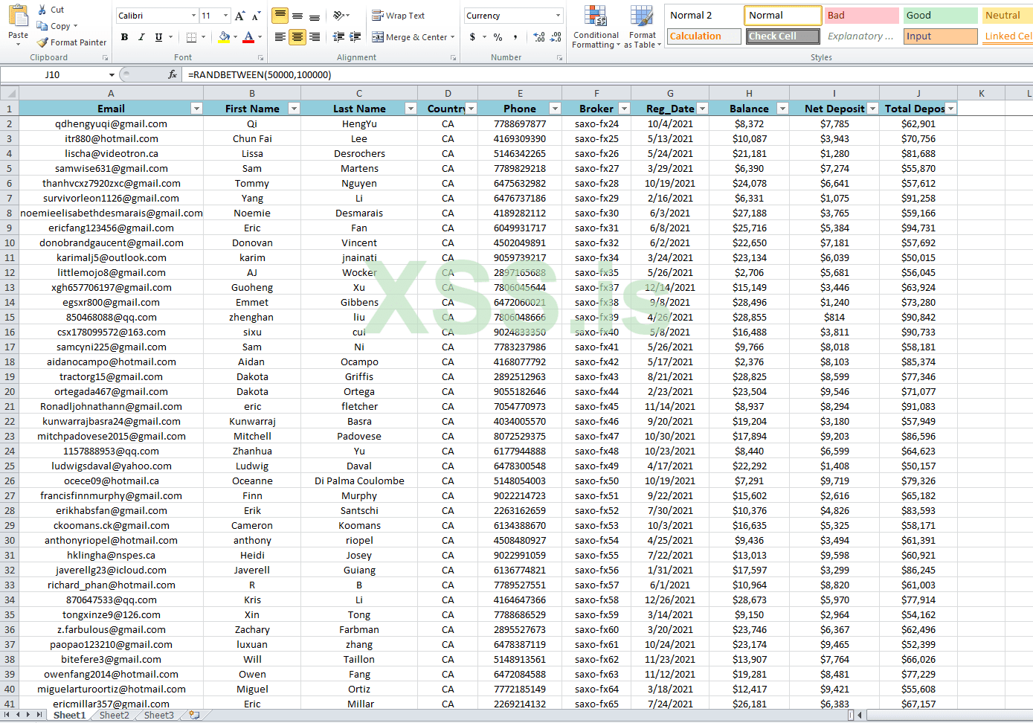Viewport: 1033px width, 723px height.
Task: Click the Percent Style icon
Action: click(x=498, y=36)
